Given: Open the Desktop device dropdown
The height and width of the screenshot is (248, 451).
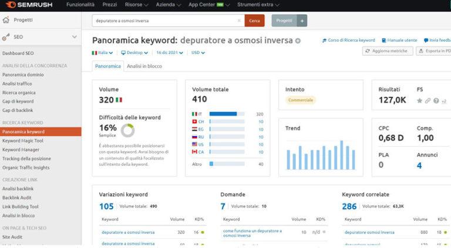Looking at the screenshot, I should pos(134,53).
